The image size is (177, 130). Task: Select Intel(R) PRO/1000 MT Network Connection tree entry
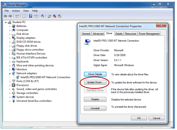(45, 77)
